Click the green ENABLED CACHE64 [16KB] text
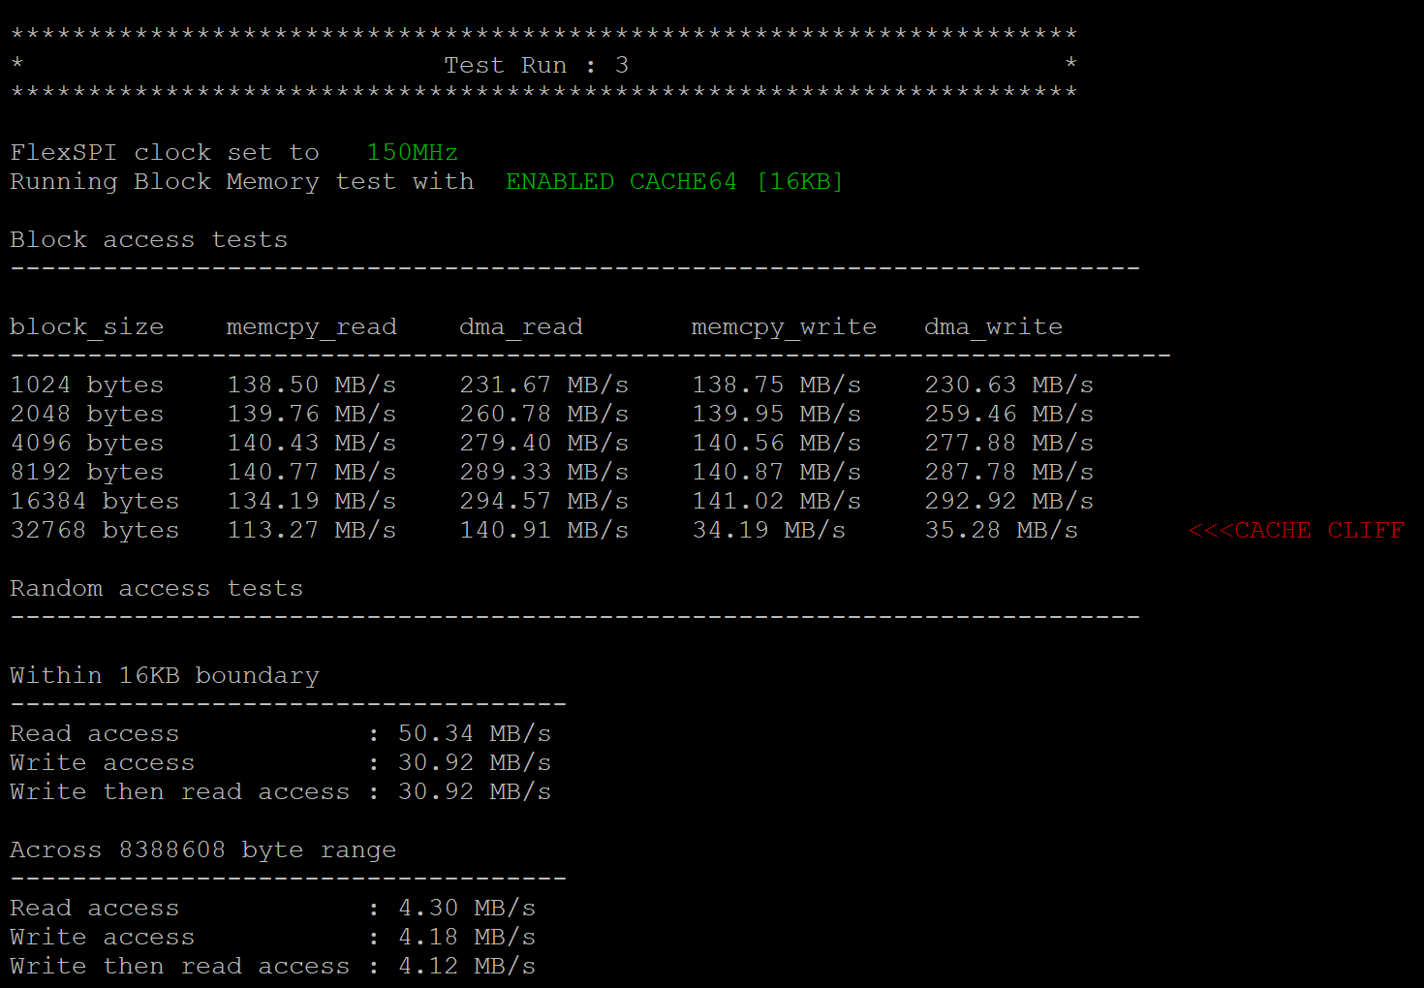The width and height of the screenshot is (1424, 988). tap(673, 181)
